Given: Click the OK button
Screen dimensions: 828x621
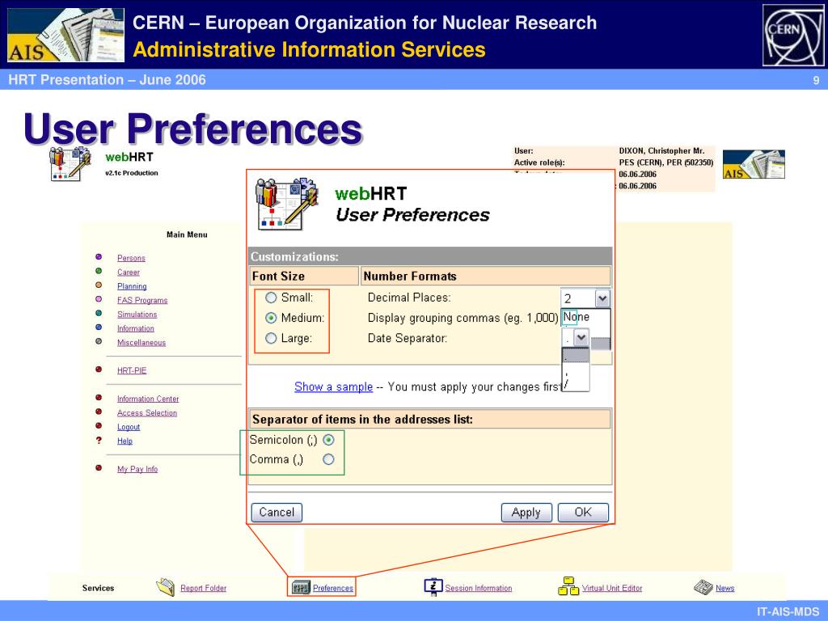Looking at the screenshot, I should 583,512.
